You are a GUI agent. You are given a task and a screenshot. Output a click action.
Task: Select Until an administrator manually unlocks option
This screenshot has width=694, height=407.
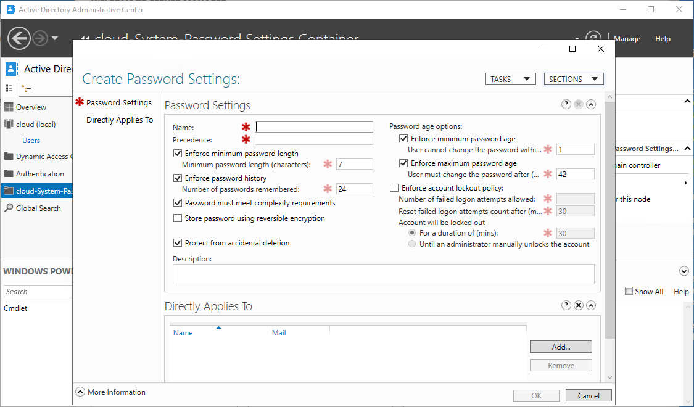tap(412, 244)
